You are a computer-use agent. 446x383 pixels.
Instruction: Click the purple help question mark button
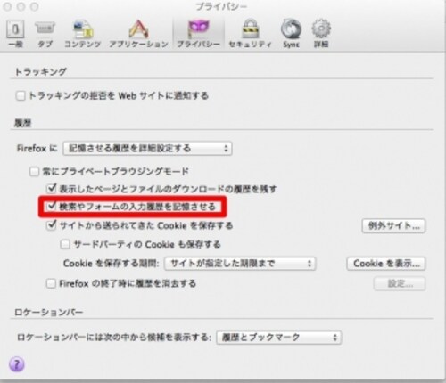pyautogui.click(x=17, y=364)
